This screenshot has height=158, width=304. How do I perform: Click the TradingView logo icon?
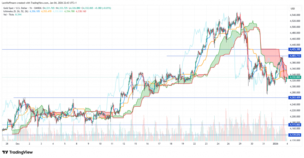6,152
